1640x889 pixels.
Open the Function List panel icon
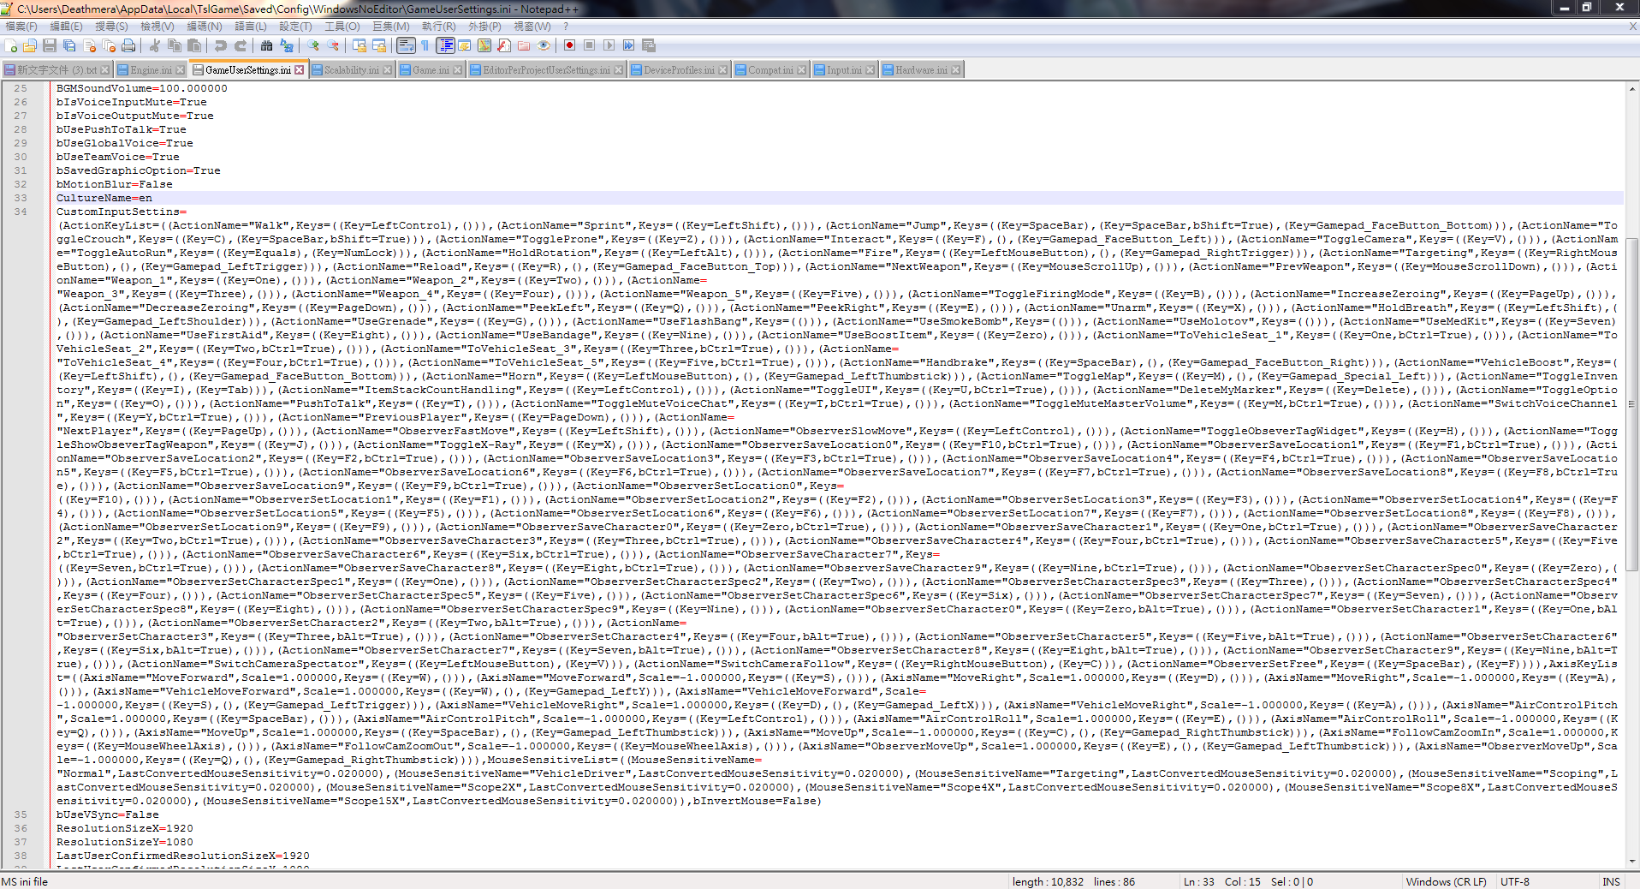coord(504,45)
